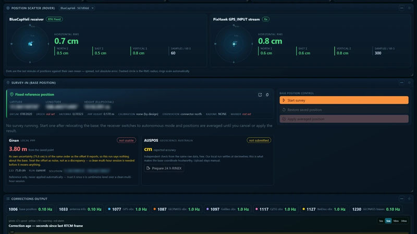
Task: Click the PixHawk samples value 300
Action: point(378,53)
